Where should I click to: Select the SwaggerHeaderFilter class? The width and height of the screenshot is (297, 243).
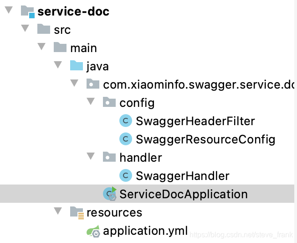(195, 121)
